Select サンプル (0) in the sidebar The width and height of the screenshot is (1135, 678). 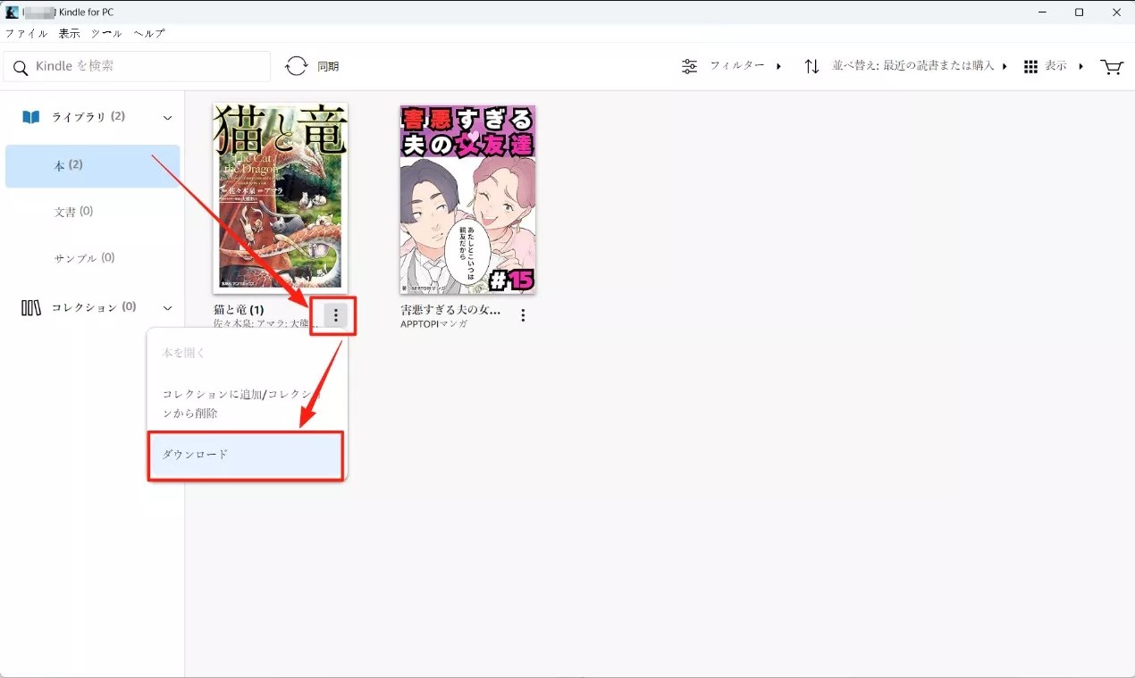click(x=85, y=258)
